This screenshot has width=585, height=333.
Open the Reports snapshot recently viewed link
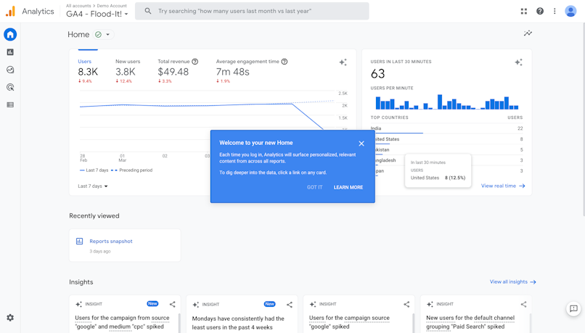tap(111, 242)
